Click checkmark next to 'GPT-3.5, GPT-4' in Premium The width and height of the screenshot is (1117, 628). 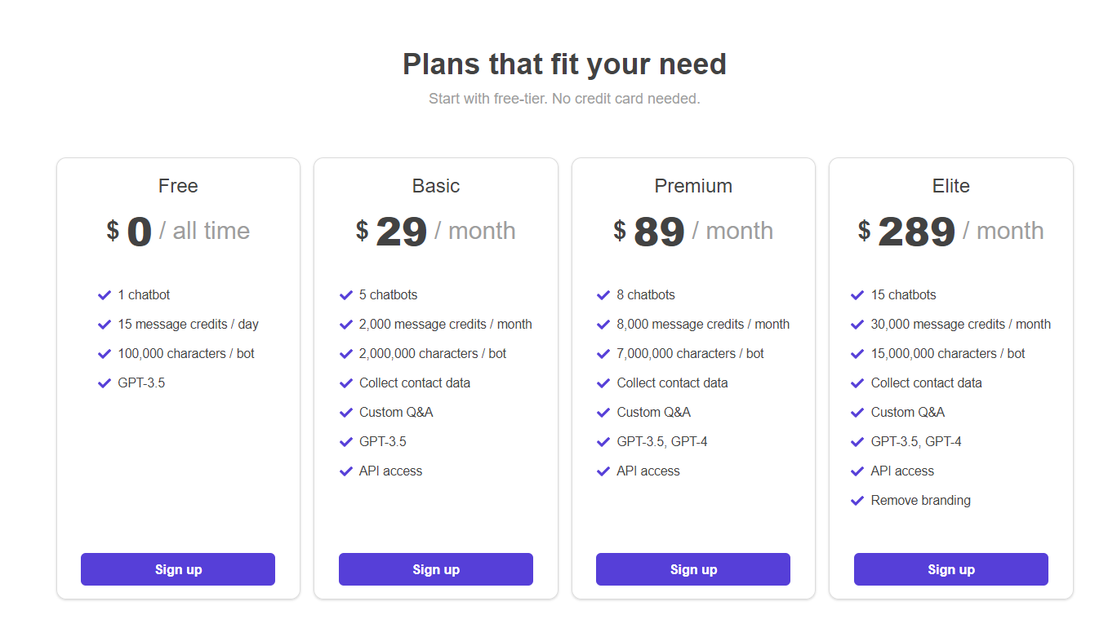click(603, 442)
